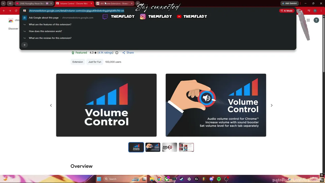Open the weather widget on the taskbar
This screenshot has width=325, height=183.
(x=8, y=179)
